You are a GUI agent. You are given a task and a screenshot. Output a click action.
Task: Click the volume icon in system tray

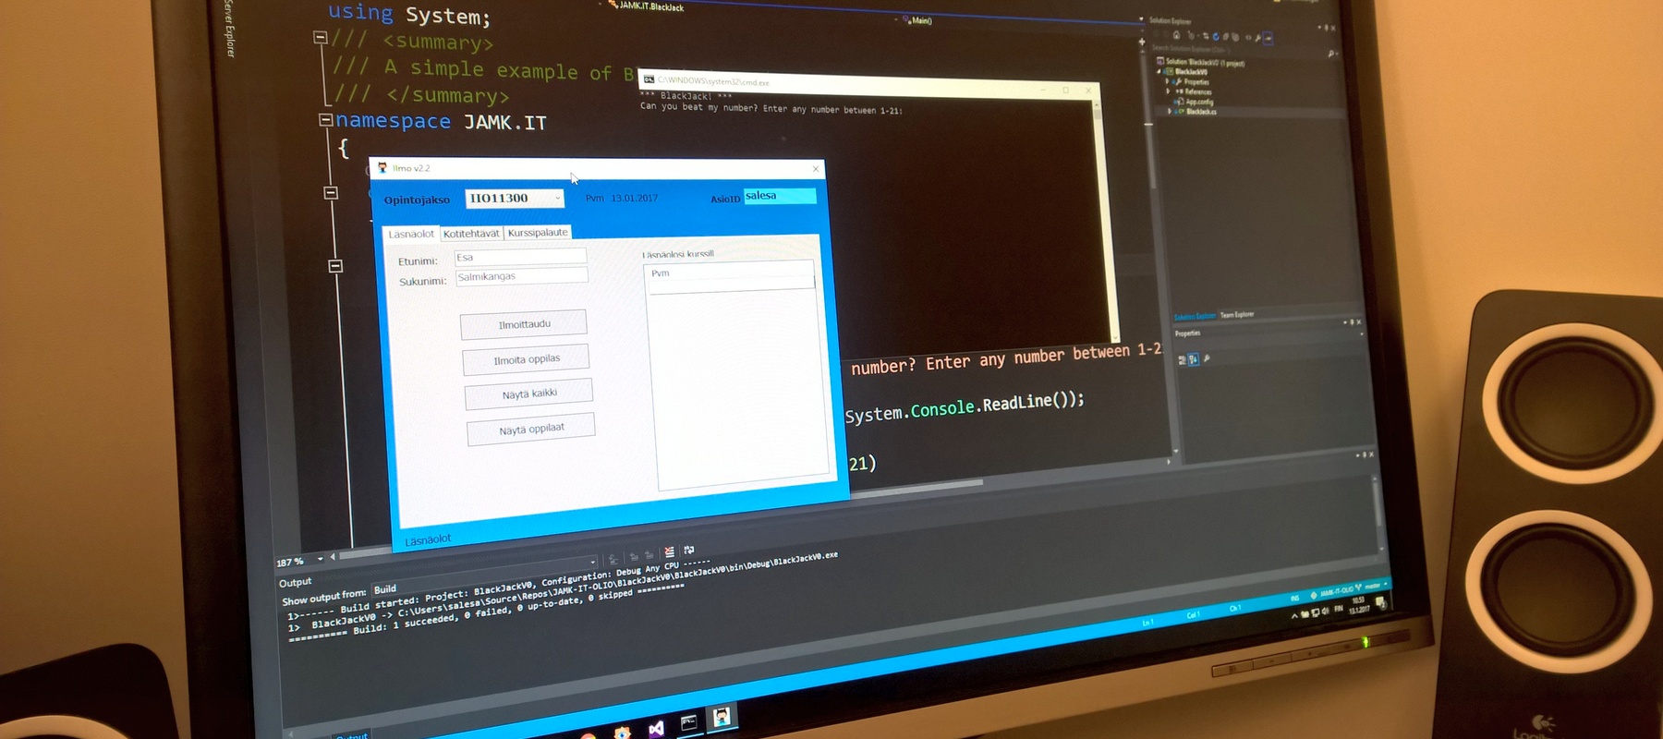(x=1326, y=611)
